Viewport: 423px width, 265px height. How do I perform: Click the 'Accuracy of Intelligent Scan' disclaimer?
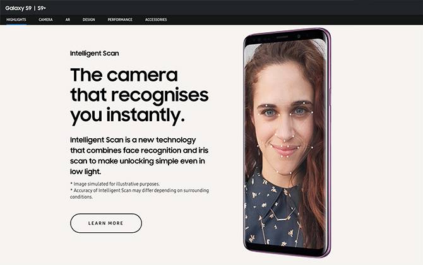tap(140, 194)
